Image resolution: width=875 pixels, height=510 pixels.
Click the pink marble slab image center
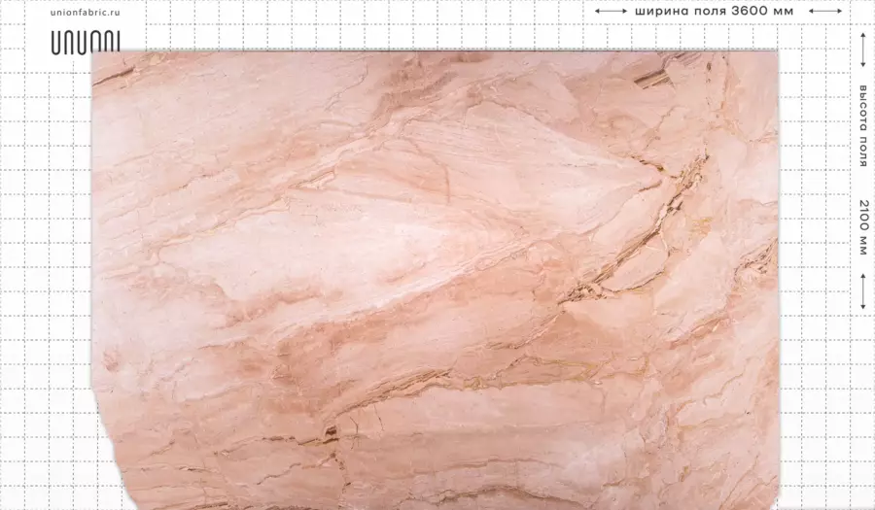coord(436,280)
